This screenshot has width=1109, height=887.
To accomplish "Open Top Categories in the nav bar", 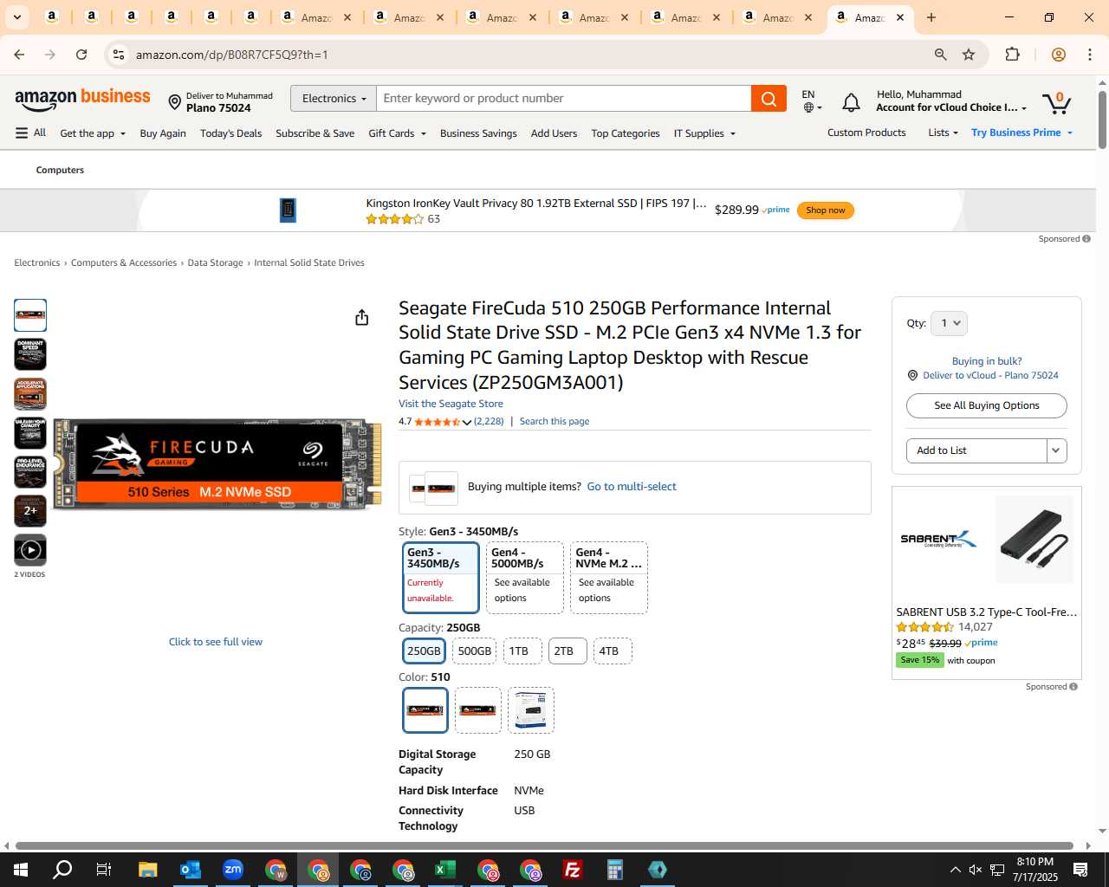I will [626, 133].
